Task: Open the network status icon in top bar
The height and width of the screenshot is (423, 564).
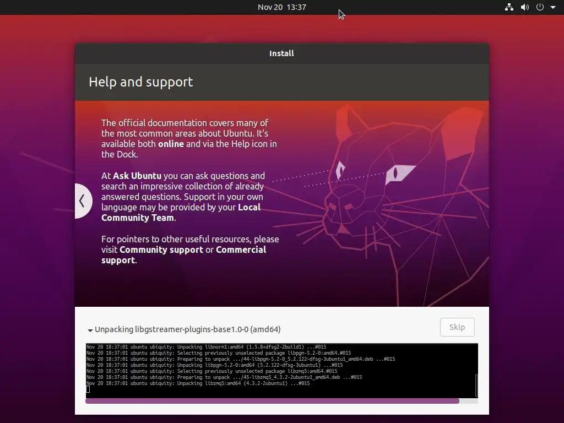Action: (x=509, y=7)
